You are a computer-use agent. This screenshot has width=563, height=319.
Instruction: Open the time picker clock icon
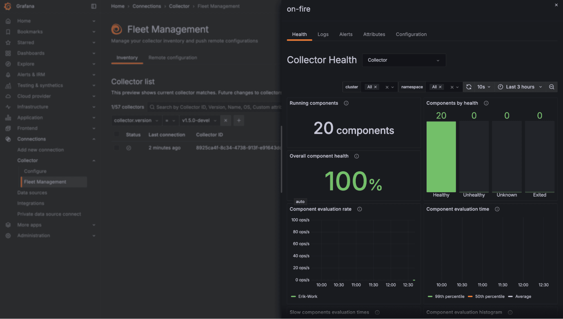click(x=500, y=87)
